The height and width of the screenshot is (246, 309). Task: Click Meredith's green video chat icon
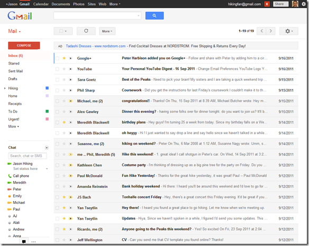[x=10, y=183]
